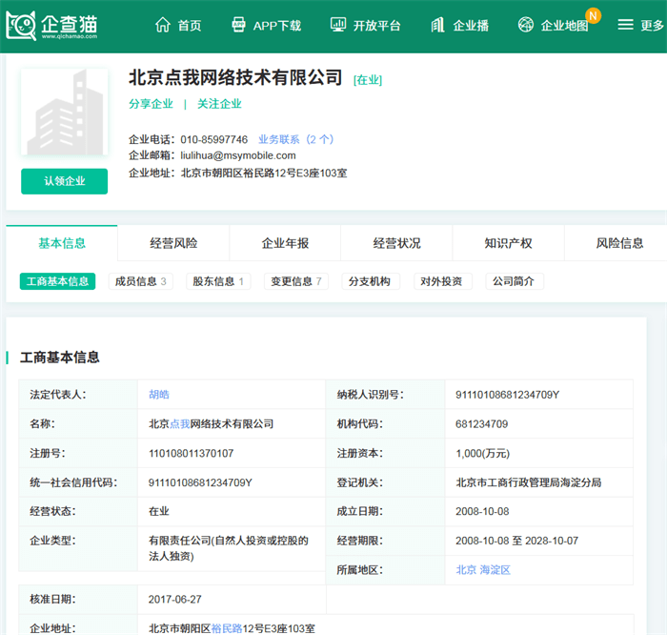Viewport: 667px width, 635px height.
Task: Click the taxpayer ID 91110108681234709Y next to 纳税人识别号
Action: pos(507,395)
